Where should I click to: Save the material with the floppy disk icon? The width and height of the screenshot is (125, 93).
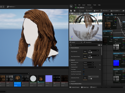(x=71, y=11)
